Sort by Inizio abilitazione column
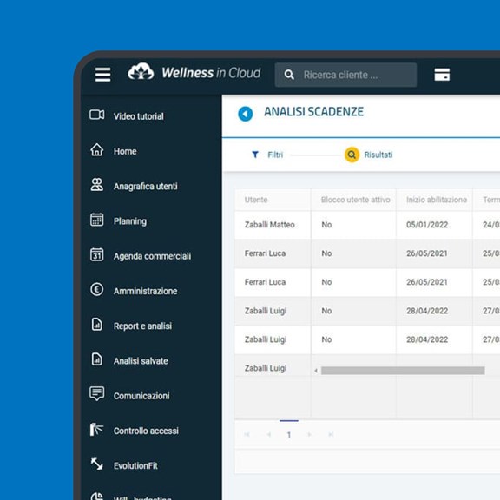Screen dimensions: 500x500 [437, 200]
